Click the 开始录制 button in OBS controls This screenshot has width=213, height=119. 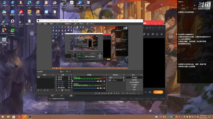click(134, 80)
